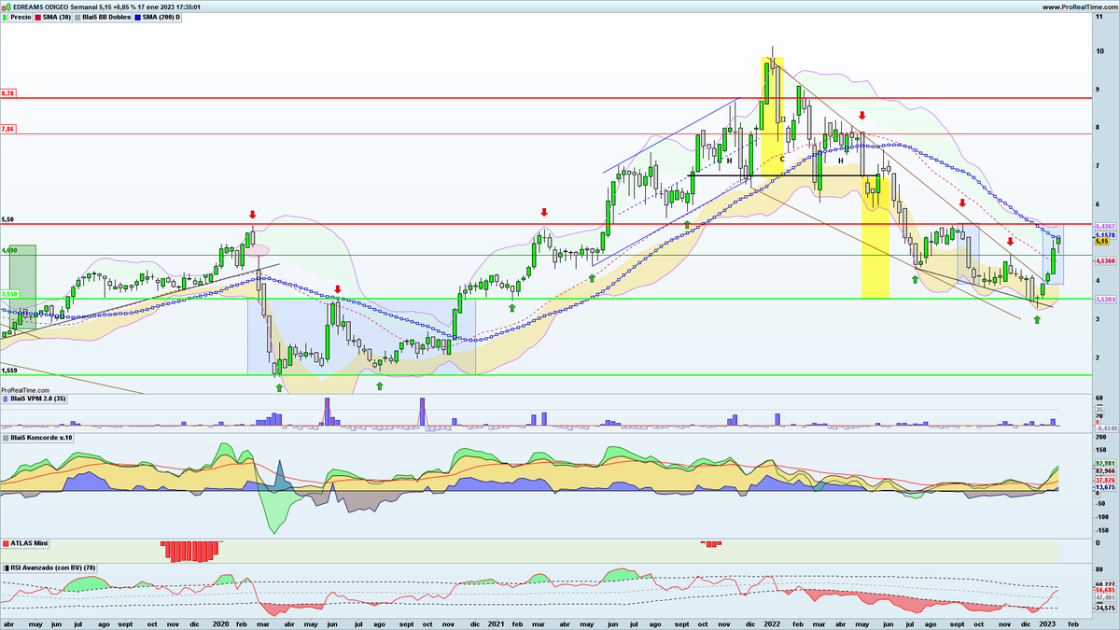Select the Blai5 Koncorde v.10 panel label
The image size is (1120, 630).
click(38, 437)
